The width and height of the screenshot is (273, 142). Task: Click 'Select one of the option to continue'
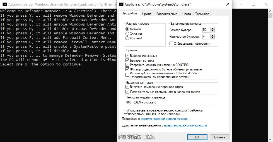pyautogui.click(x=41, y=64)
